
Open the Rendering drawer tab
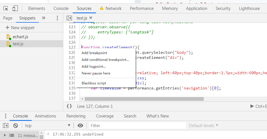(x=76, y=116)
